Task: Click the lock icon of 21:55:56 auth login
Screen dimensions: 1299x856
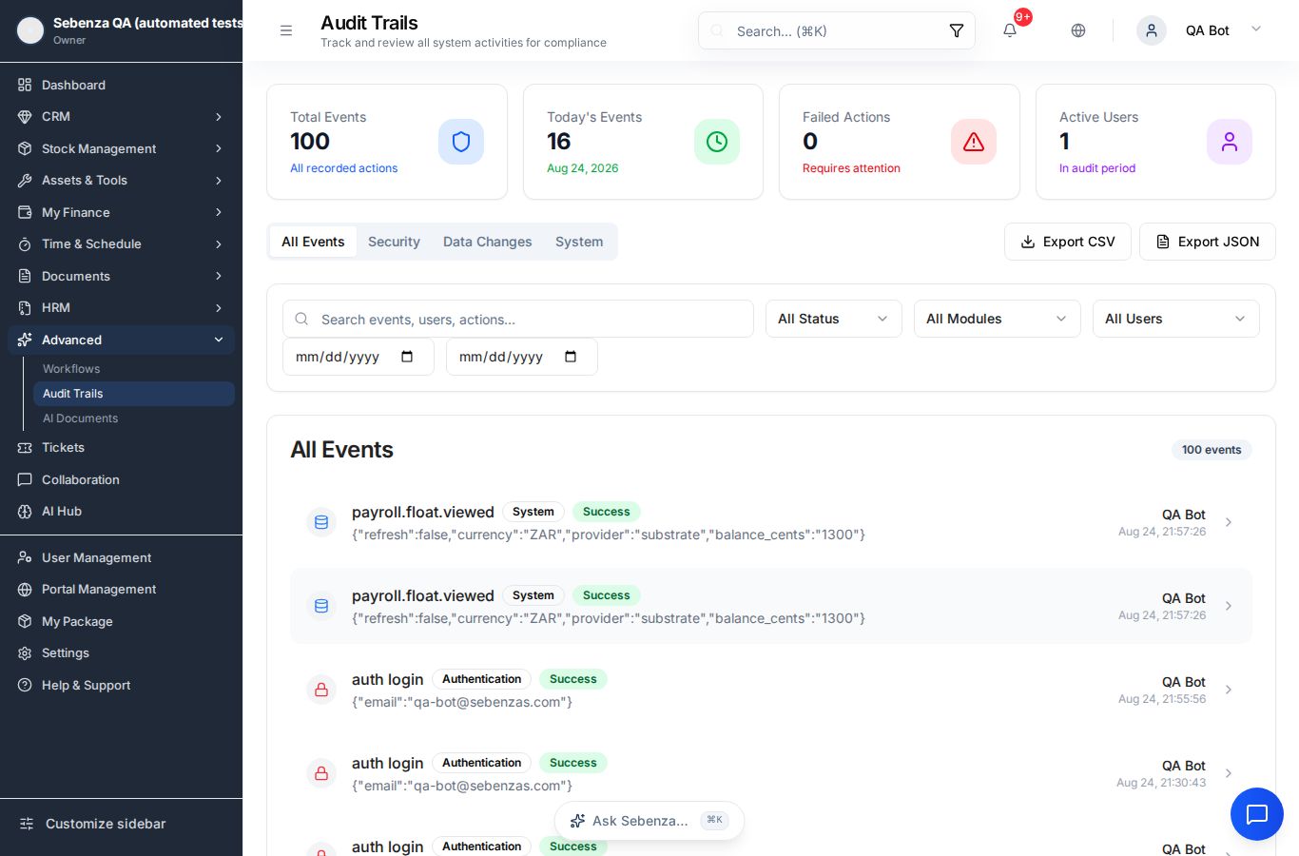Action: click(x=321, y=690)
